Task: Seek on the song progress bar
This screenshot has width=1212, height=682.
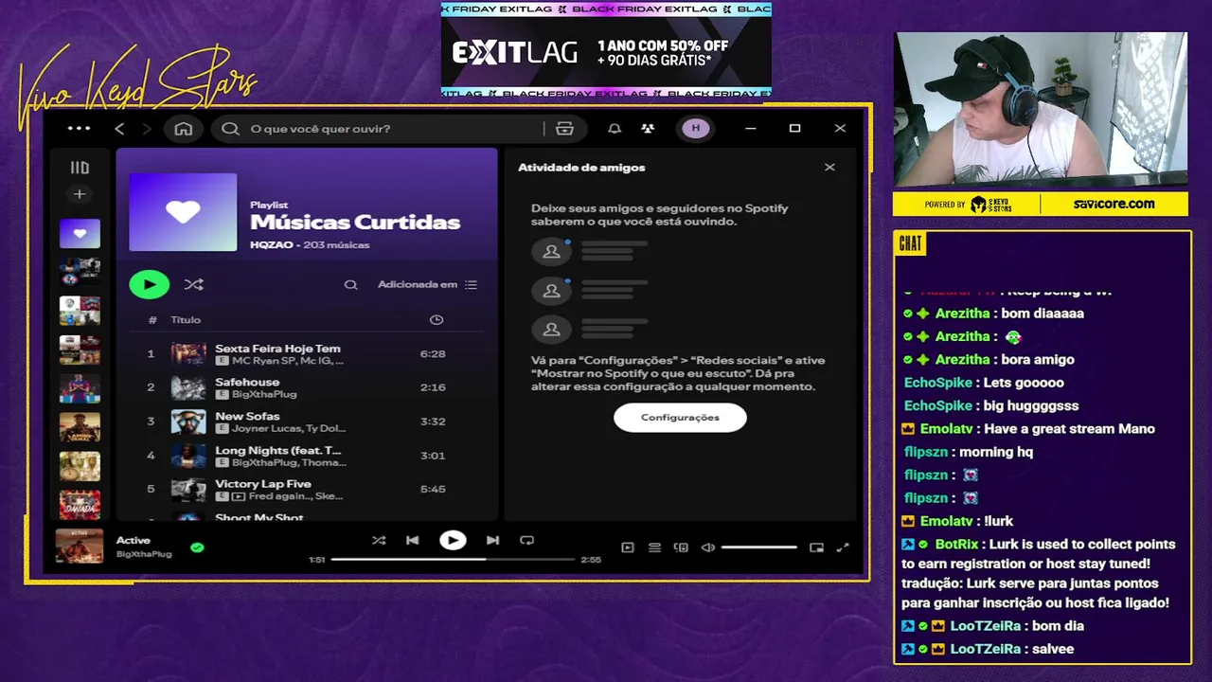Action: coord(453,560)
